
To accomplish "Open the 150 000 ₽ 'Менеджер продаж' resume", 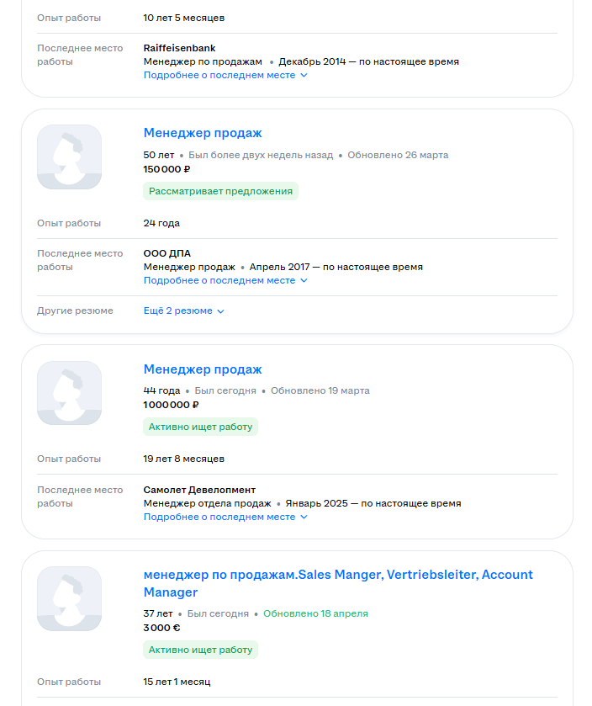I will click(203, 133).
